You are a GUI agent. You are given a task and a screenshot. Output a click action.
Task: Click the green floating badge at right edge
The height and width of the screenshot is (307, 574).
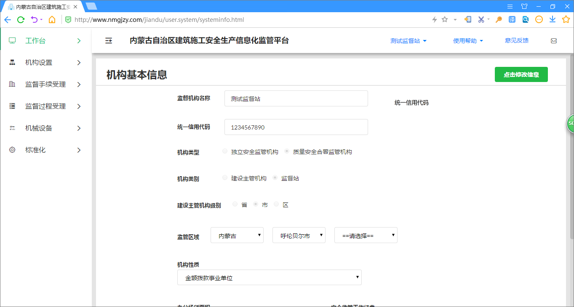pos(570,123)
